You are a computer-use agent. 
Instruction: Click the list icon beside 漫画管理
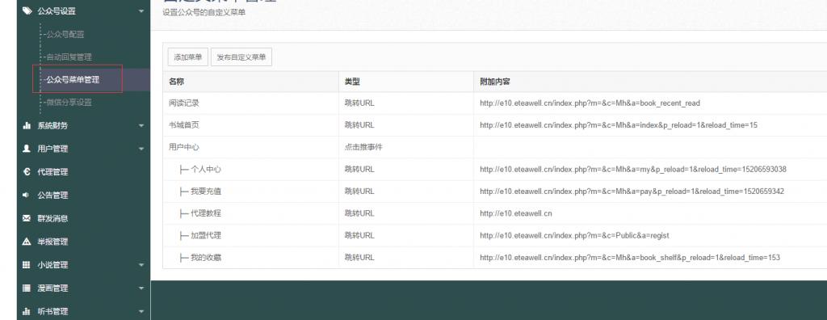pyautogui.click(x=27, y=288)
